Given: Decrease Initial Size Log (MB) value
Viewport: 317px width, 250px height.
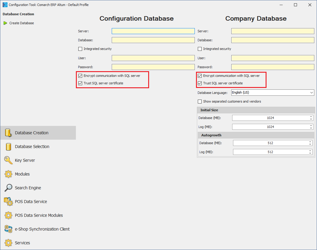Looking at the screenshot, I should point(311,128).
